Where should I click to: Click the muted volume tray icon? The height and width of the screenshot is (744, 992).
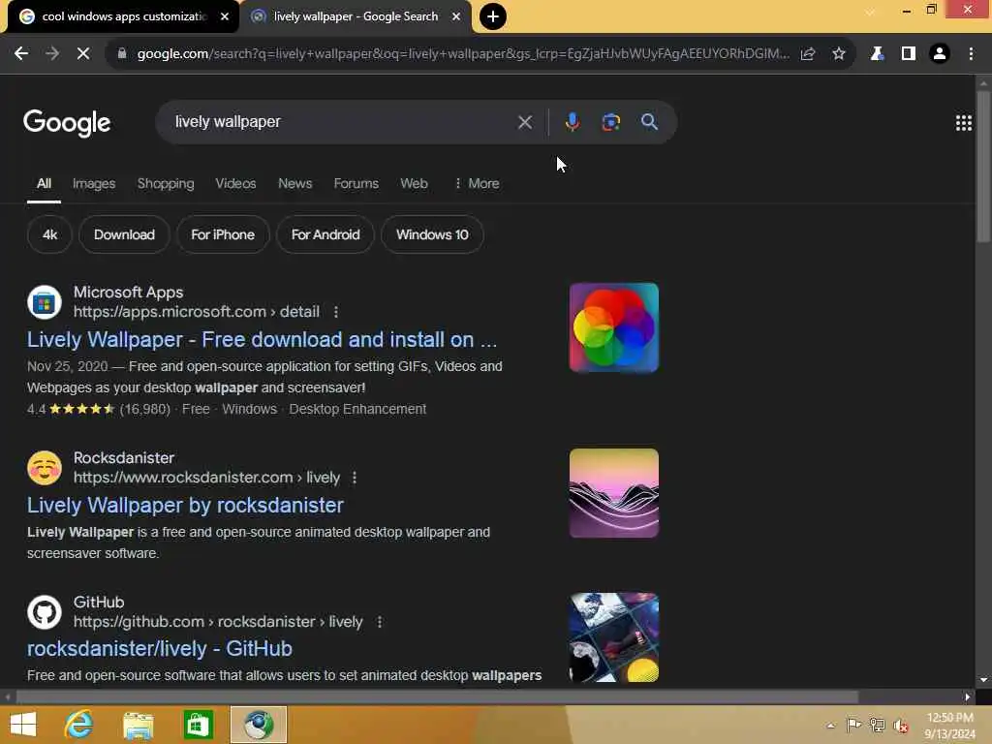[901, 726]
